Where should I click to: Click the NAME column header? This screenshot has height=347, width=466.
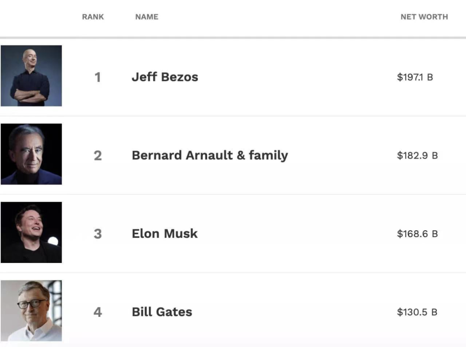tap(147, 17)
